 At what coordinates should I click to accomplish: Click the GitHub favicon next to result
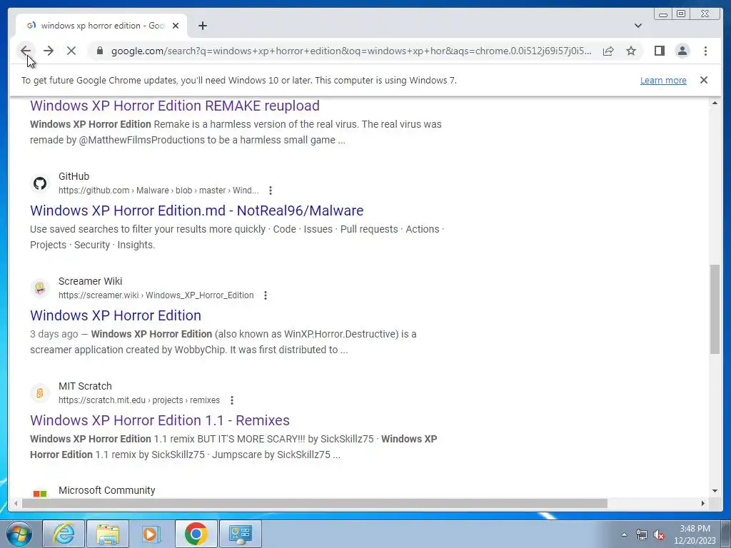(x=40, y=183)
